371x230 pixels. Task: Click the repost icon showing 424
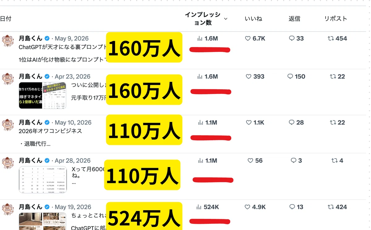click(x=331, y=207)
